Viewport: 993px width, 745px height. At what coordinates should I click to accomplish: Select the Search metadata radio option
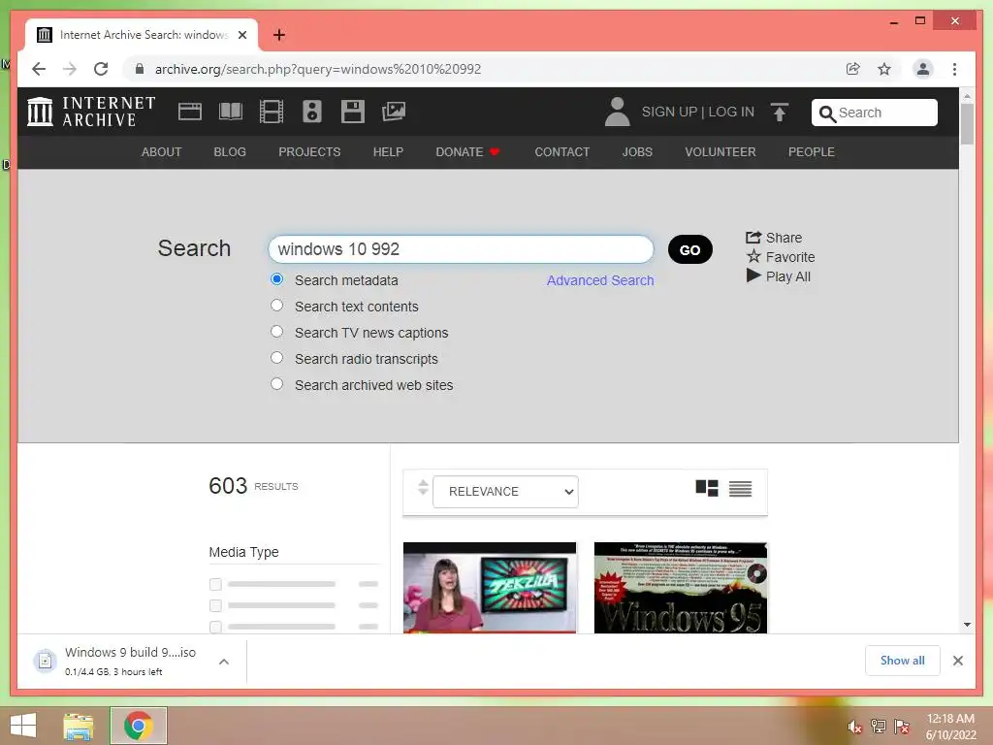[x=276, y=279]
